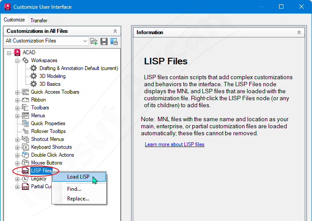312x221 pixels.
Task: Choose Find... from context menu
Action: coord(79,189)
